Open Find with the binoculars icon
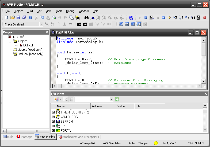210x147 pixels. coord(86,18)
